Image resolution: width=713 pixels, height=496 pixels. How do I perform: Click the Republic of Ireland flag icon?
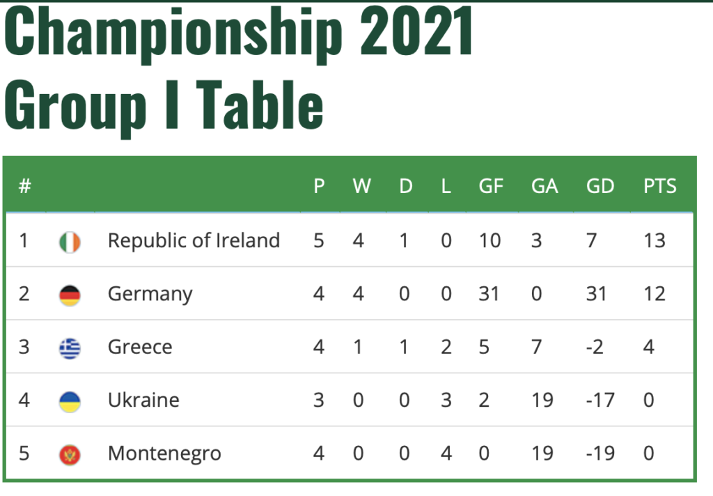70,242
